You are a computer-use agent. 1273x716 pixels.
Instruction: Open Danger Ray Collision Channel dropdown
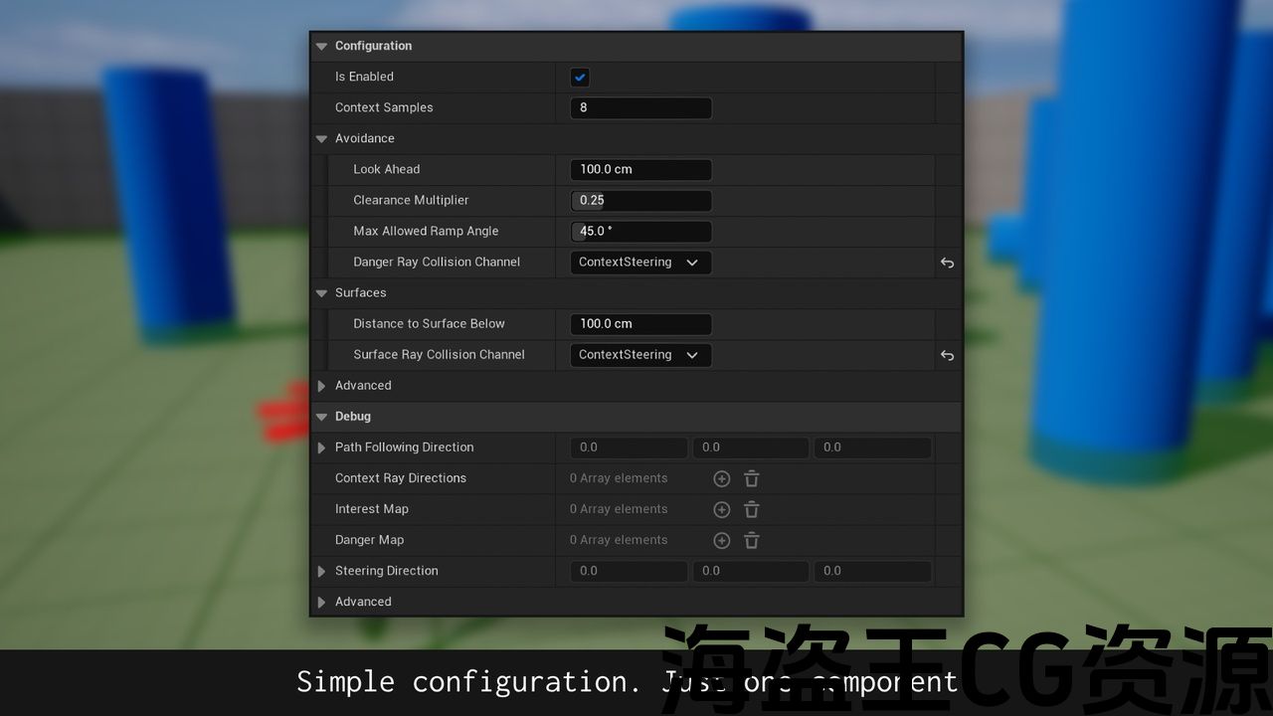click(x=639, y=263)
